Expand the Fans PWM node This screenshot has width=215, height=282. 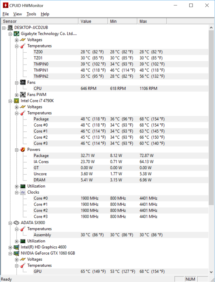[16, 95]
